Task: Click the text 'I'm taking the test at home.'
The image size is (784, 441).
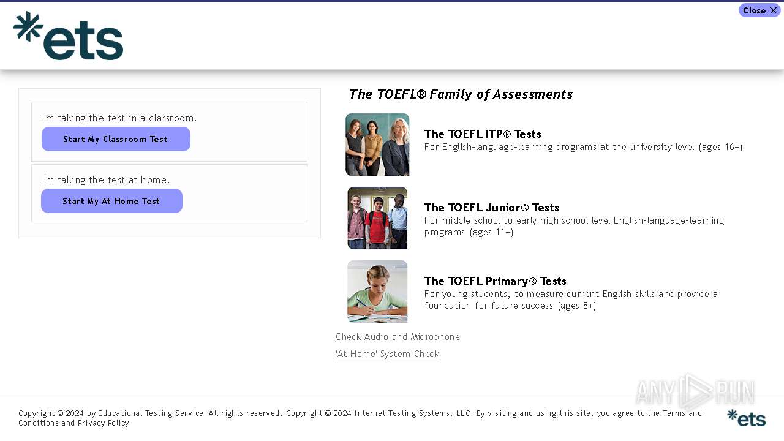Action: point(105,180)
